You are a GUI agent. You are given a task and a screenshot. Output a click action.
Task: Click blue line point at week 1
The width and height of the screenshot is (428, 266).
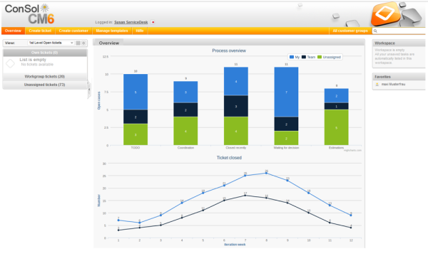click(x=118, y=220)
